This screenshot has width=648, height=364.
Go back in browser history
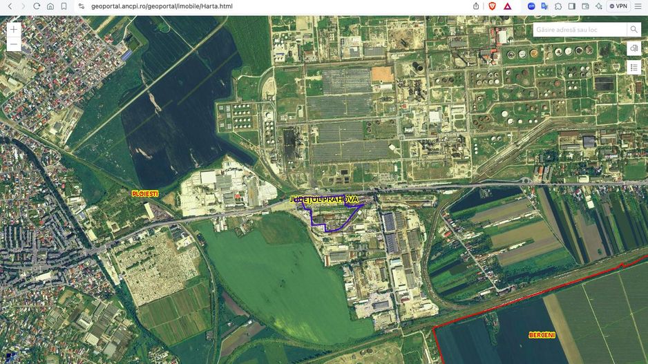[x=10, y=6]
